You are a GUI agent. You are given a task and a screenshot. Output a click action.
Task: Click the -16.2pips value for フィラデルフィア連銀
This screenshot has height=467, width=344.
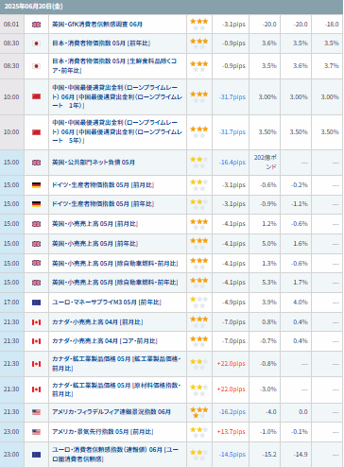tap(232, 412)
